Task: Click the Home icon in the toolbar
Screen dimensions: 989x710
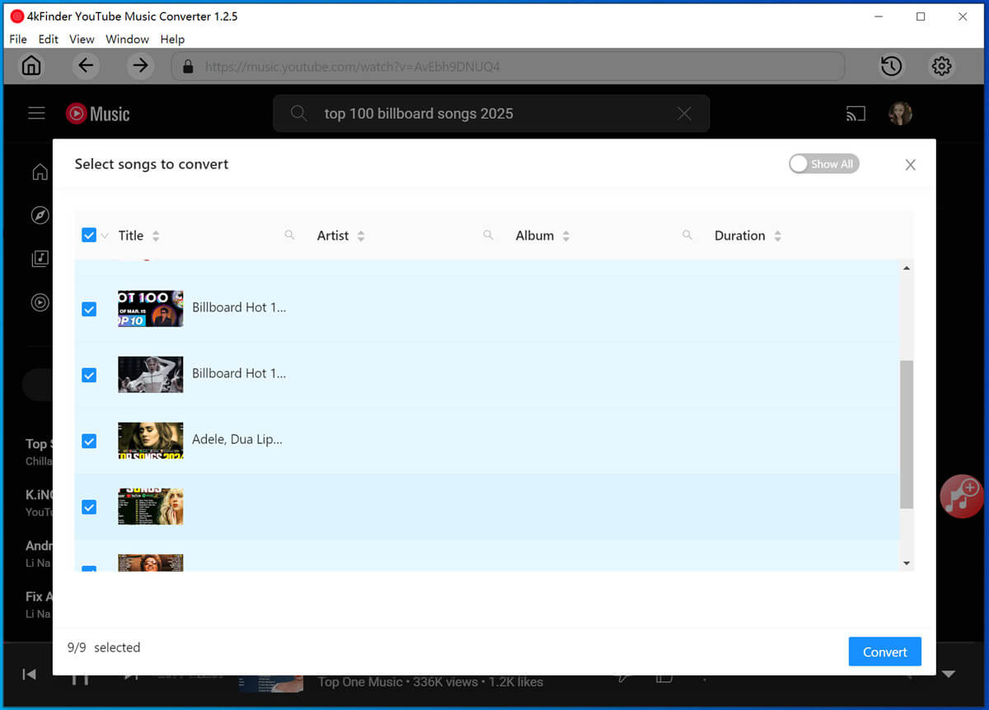Action: pyautogui.click(x=31, y=66)
